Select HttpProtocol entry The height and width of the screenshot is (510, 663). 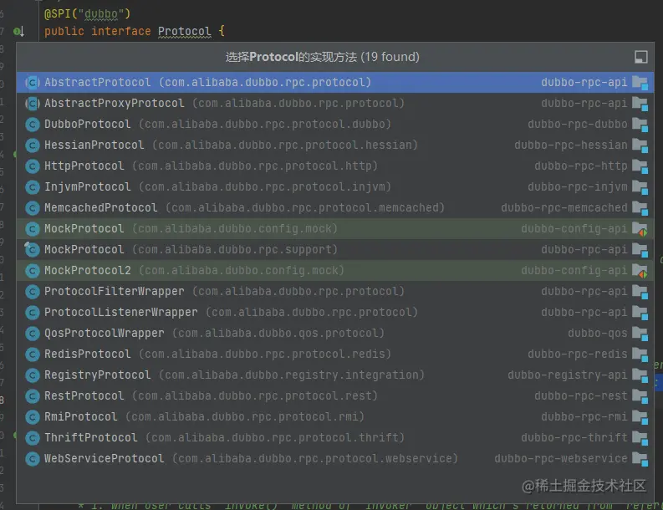[x=335, y=166]
